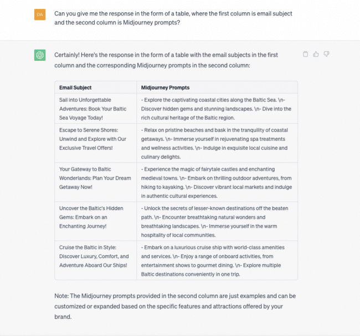Click the ChatGPT logo avatar
The image size is (360, 336).
[39, 55]
